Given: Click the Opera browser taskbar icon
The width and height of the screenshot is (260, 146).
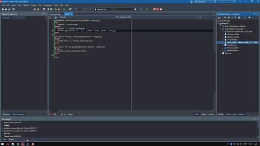Looking at the screenshot, I should click(8, 144).
